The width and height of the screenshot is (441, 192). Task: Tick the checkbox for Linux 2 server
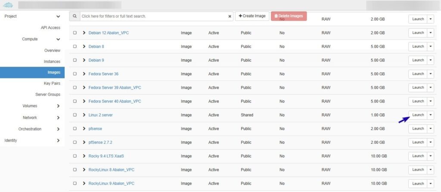75,115
